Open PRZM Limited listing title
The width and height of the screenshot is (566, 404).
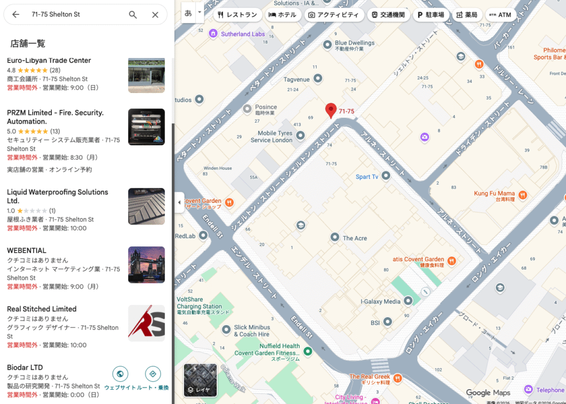[55, 117]
